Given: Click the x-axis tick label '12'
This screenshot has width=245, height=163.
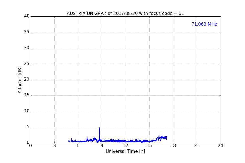Looking at the screenshot, I should pyautogui.click(x=125, y=146).
